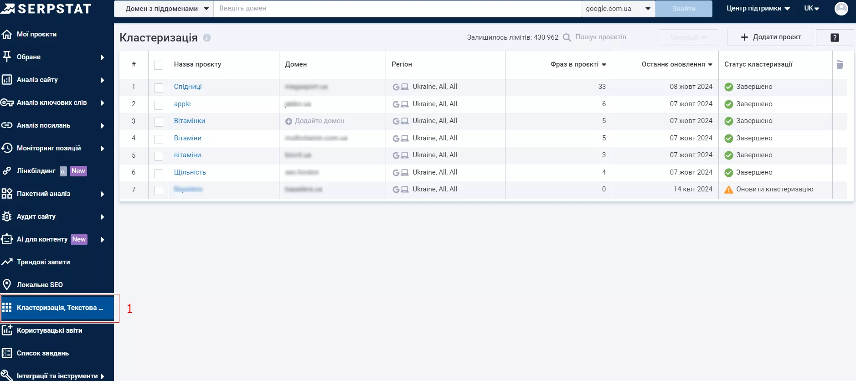Click the add domain plus icon for Вітамінки
Viewport: 856px width, 381px height.
point(289,121)
